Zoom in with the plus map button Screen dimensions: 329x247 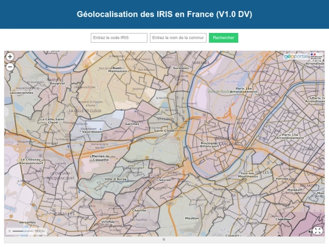pos(10,57)
